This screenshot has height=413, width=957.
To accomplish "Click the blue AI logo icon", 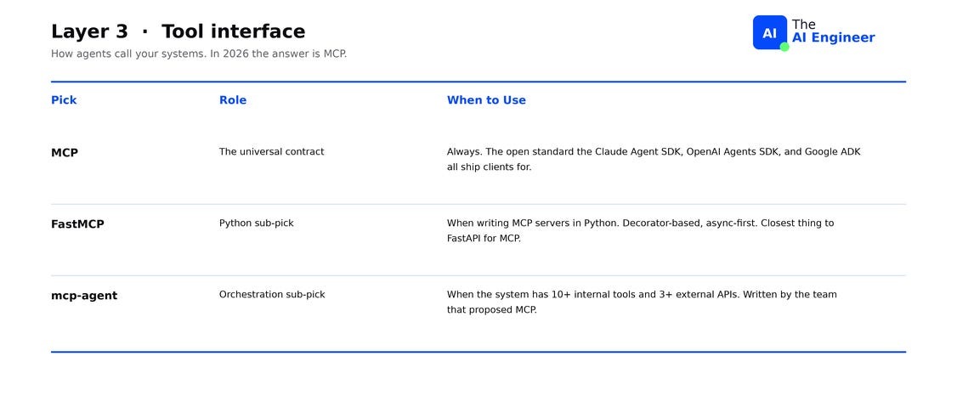I will [x=770, y=33].
